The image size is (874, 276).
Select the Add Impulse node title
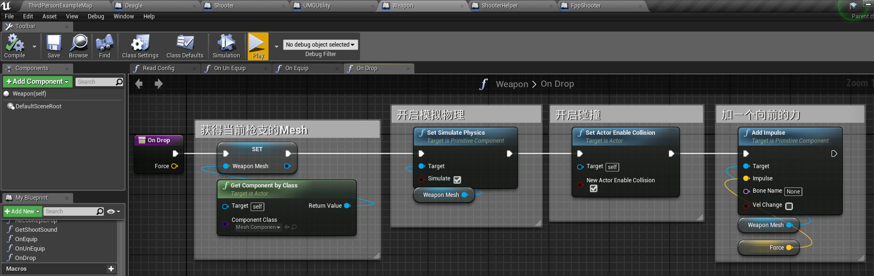[x=768, y=133]
